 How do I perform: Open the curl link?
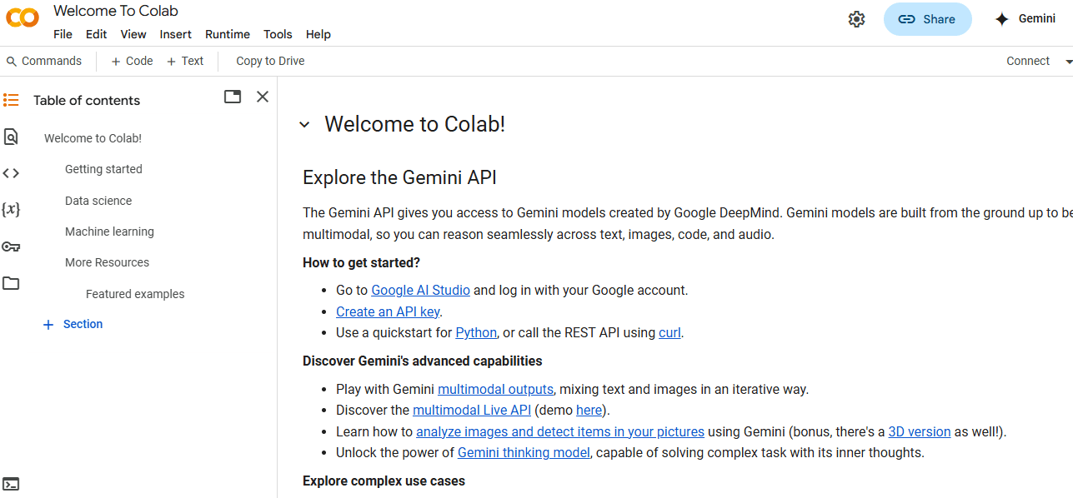[669, 332]
